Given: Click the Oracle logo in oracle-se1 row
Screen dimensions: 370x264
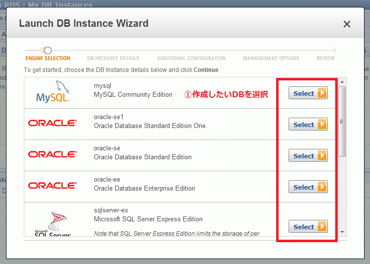Looking at the screenshot, I should pyautogui.click(x=52, y=123).
